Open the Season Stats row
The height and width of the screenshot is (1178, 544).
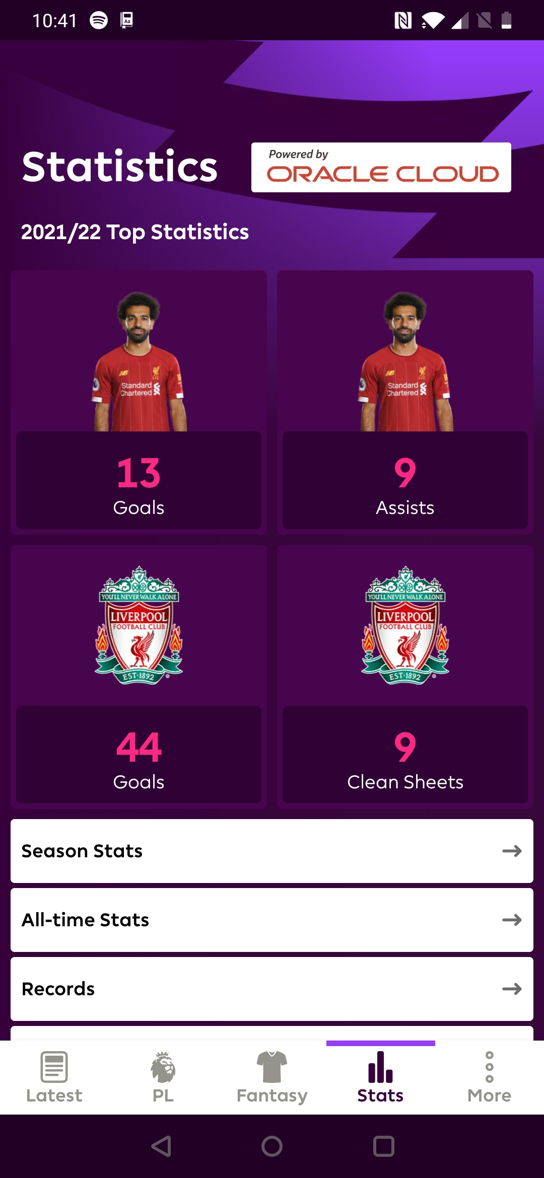tap(252, 851)
